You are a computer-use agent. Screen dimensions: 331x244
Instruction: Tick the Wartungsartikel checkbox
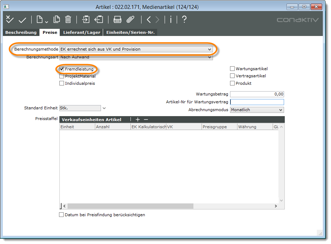pos(233,69)
